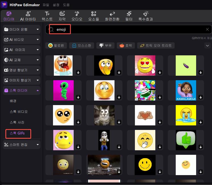Click the emoji search input field
Image resolution: width=212 pixels, height=185 pixels.
coord(128,29)
